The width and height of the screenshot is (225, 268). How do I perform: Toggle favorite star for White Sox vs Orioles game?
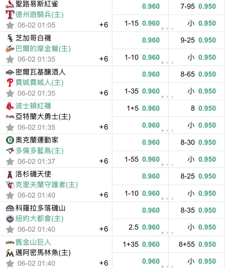click(10, 59)
